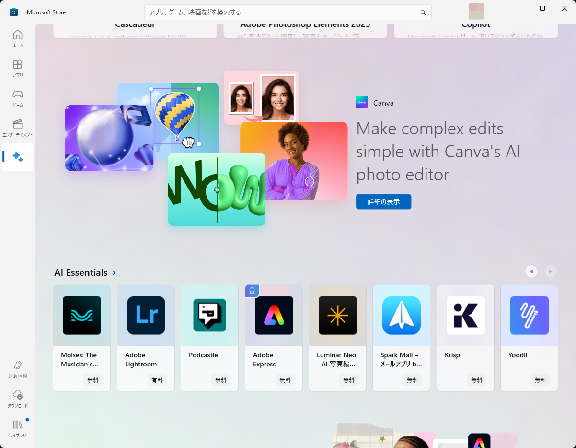
Task: Open the Podcastle app icon
Action: click(x=210, y=315)
